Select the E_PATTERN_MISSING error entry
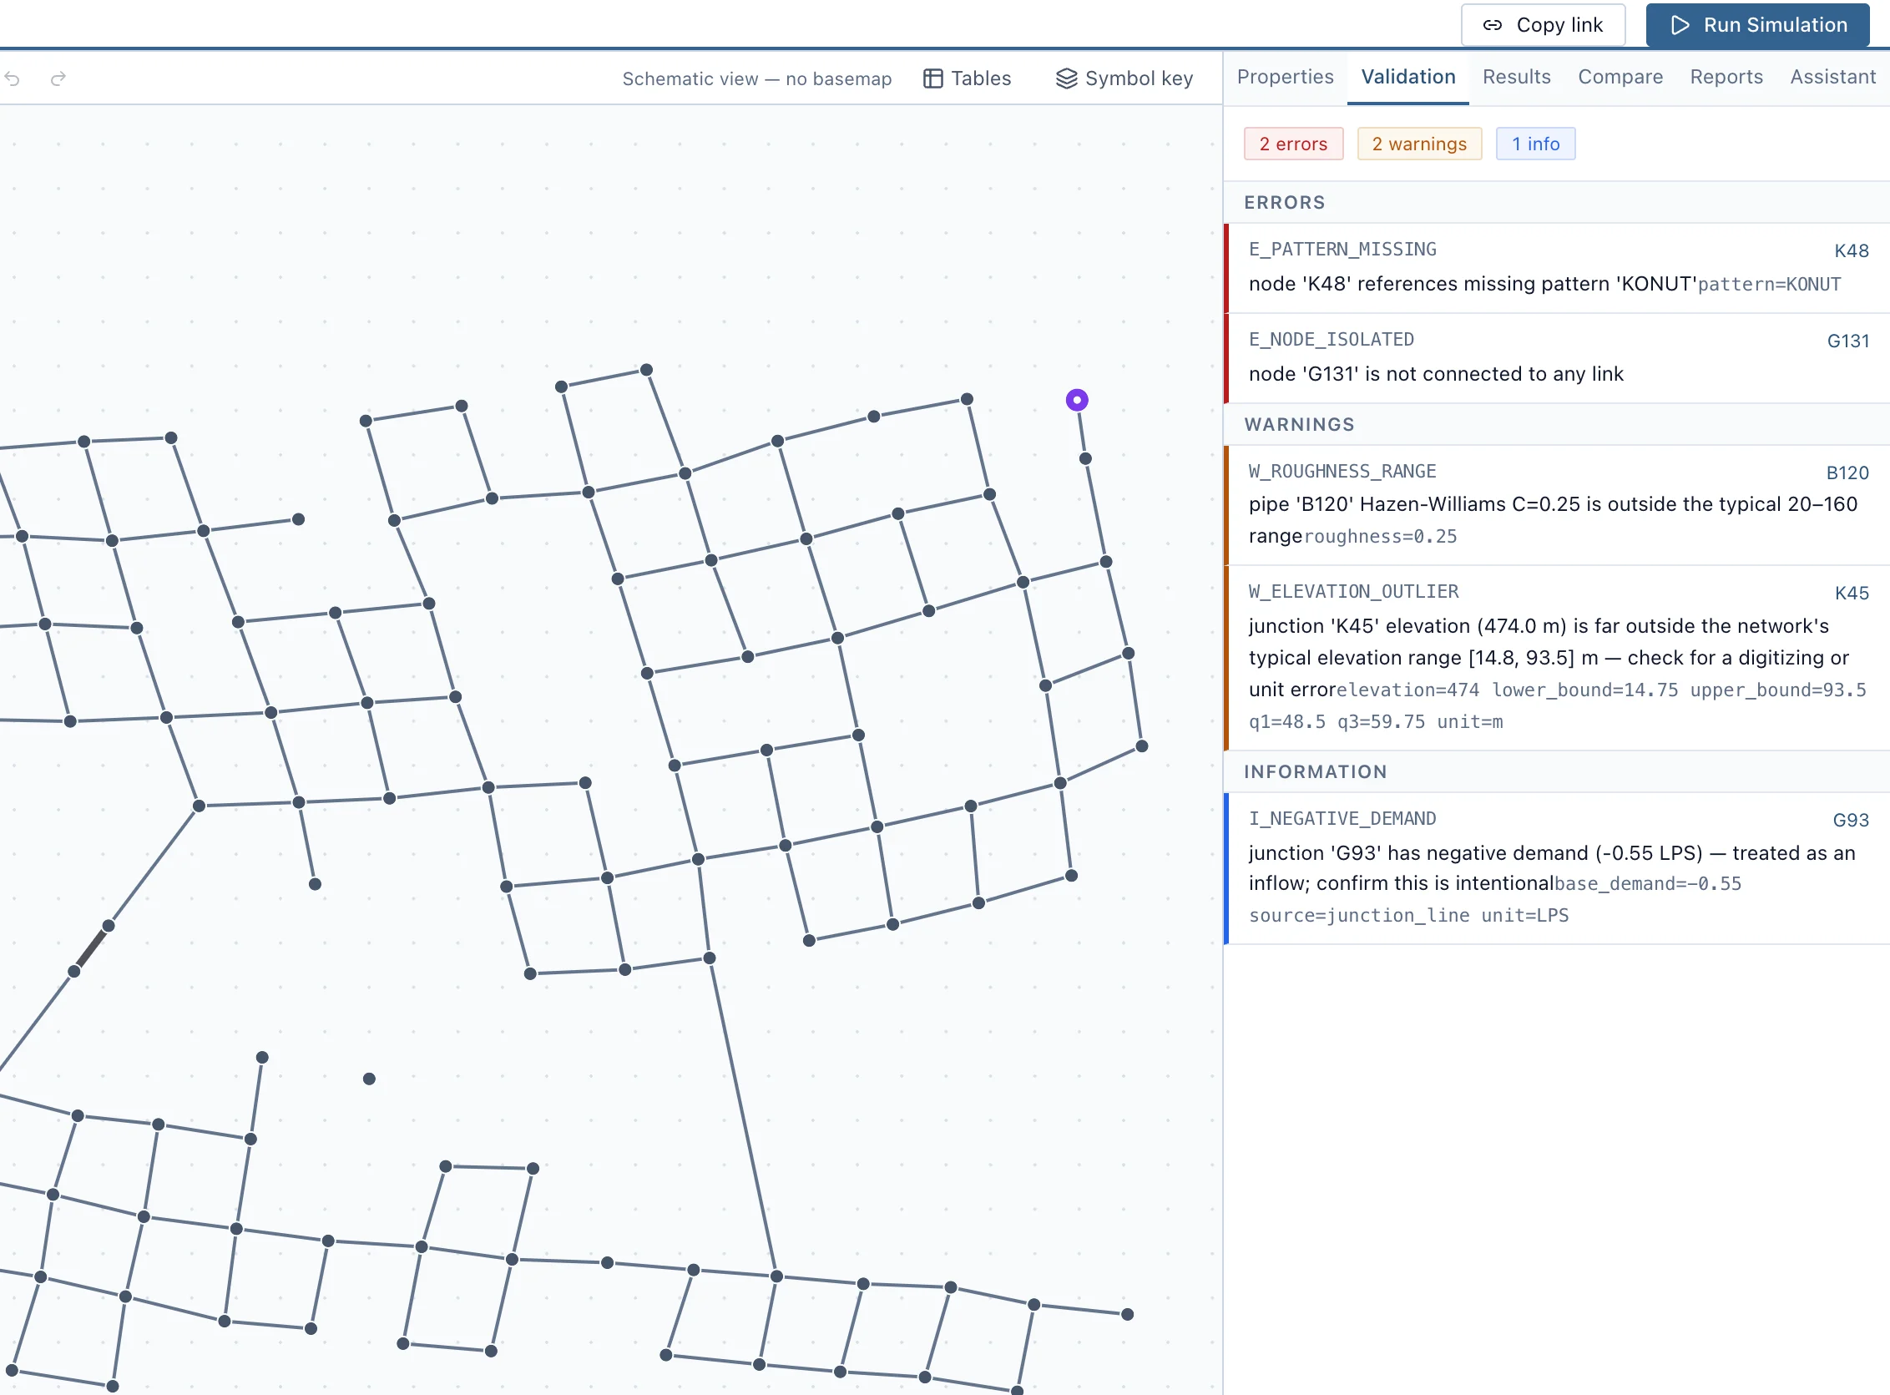The height and width of the screenshot is (1395, 1890). click(1556, 268)
